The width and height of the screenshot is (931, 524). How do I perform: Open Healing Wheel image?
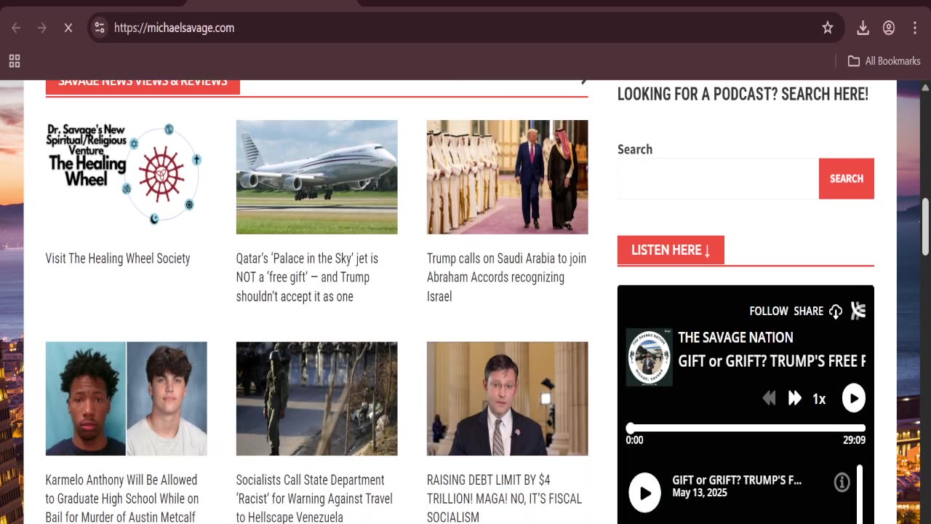click(127, 177)
